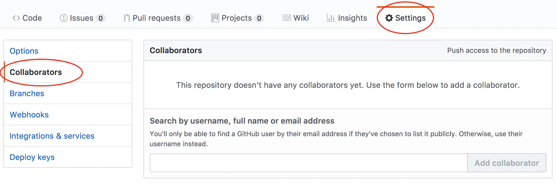Switch to the Issues tab

pyautogui.click(x=82, y=18)
